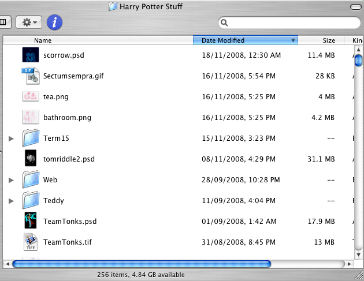Click the bathroom.png file name
Image resolution: width=364 pixels, height=281 pixels.
[x=67, y=117]
